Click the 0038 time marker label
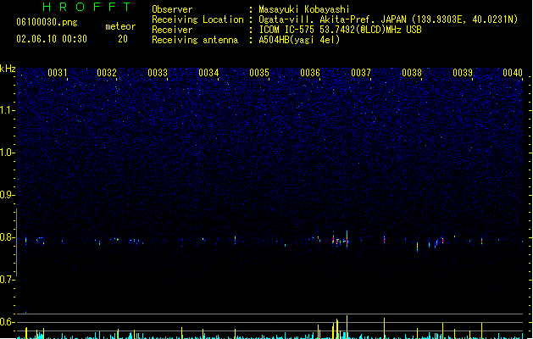533x339 pixels. pyautogui.click(x=412, y=73)
